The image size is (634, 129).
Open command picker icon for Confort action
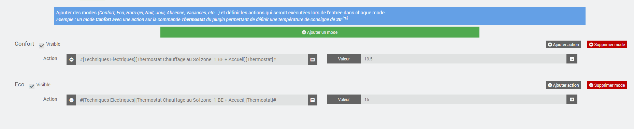tap(313, 59)
